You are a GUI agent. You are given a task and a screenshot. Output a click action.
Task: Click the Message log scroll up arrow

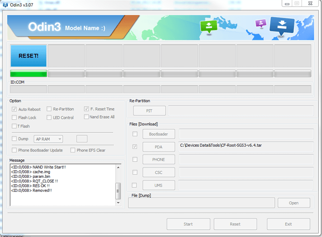tap(118, 168)
